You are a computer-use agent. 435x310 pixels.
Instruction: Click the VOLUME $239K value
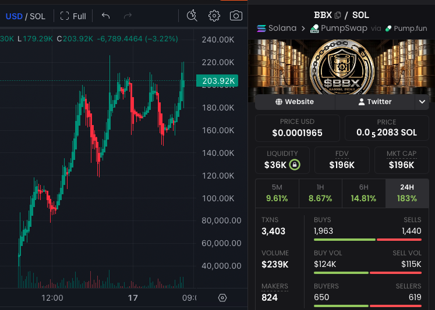point(275,264)
